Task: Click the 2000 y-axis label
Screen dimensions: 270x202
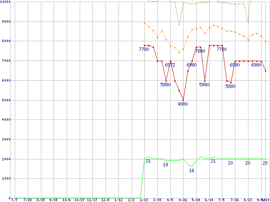Action: point(5,159)
